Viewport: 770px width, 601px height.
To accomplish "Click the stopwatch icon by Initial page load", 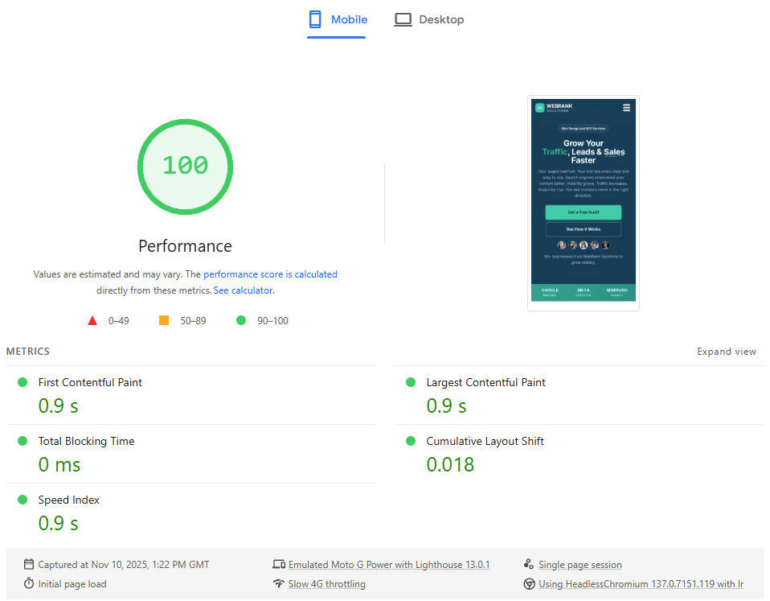I will [x=29, y=583].
